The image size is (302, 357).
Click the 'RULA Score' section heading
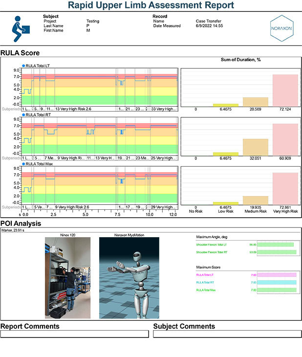click(20, 53)
